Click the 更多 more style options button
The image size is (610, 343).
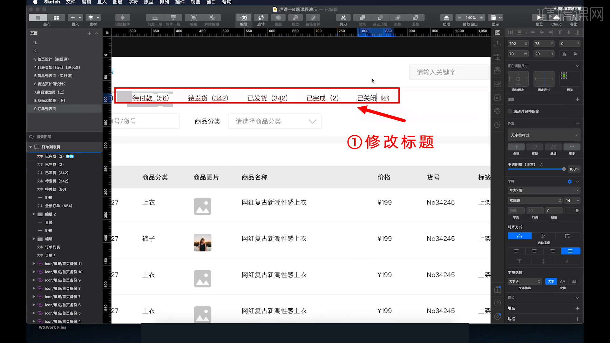click(x=572, y=147)
